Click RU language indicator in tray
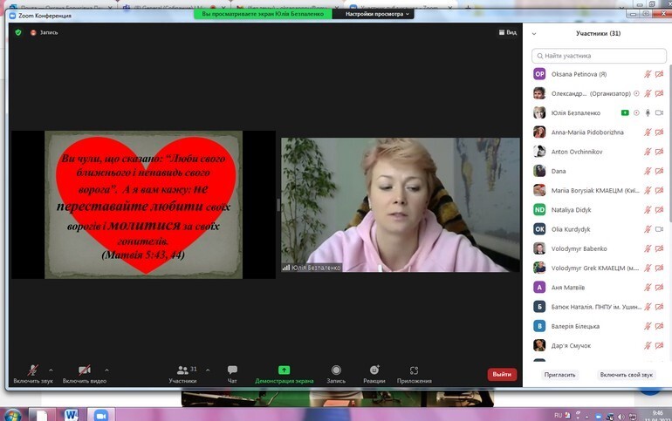The width and height of the screenshot is (672, 421). tap(558, 415)
